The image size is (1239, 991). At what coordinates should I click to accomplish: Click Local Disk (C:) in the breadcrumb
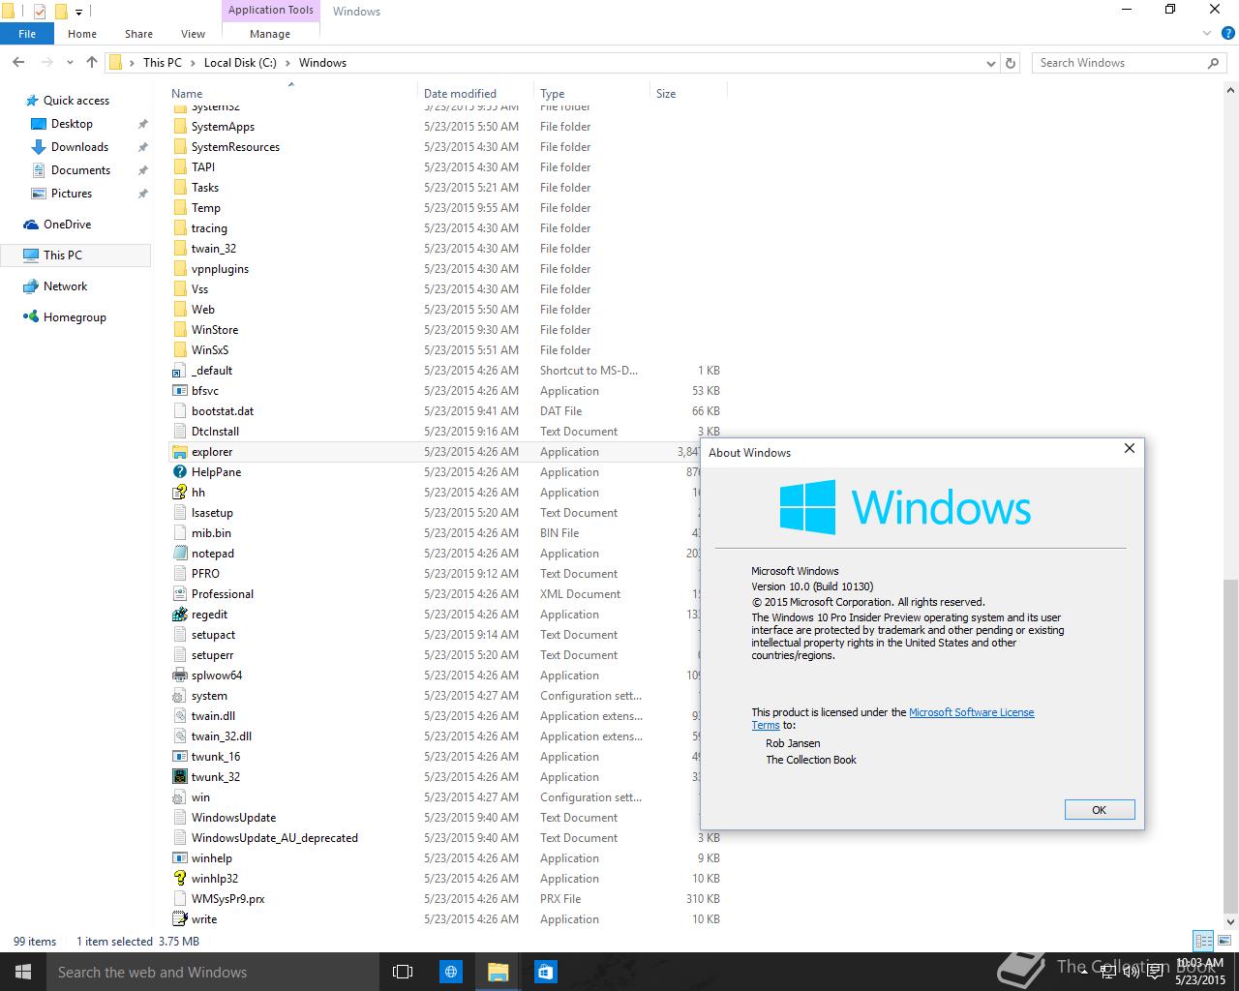click(x=240, y=63)
